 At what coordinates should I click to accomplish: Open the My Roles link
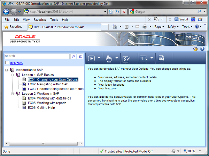click(x=16, y=63)
